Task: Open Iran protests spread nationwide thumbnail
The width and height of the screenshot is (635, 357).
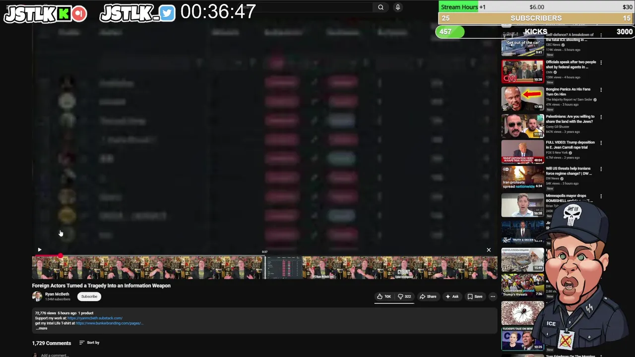Action: click(x=522, y=178)
